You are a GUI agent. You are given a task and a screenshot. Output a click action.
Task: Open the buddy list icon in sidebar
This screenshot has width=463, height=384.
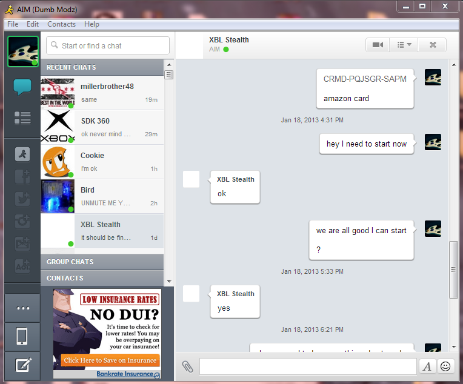pos(22,118)
